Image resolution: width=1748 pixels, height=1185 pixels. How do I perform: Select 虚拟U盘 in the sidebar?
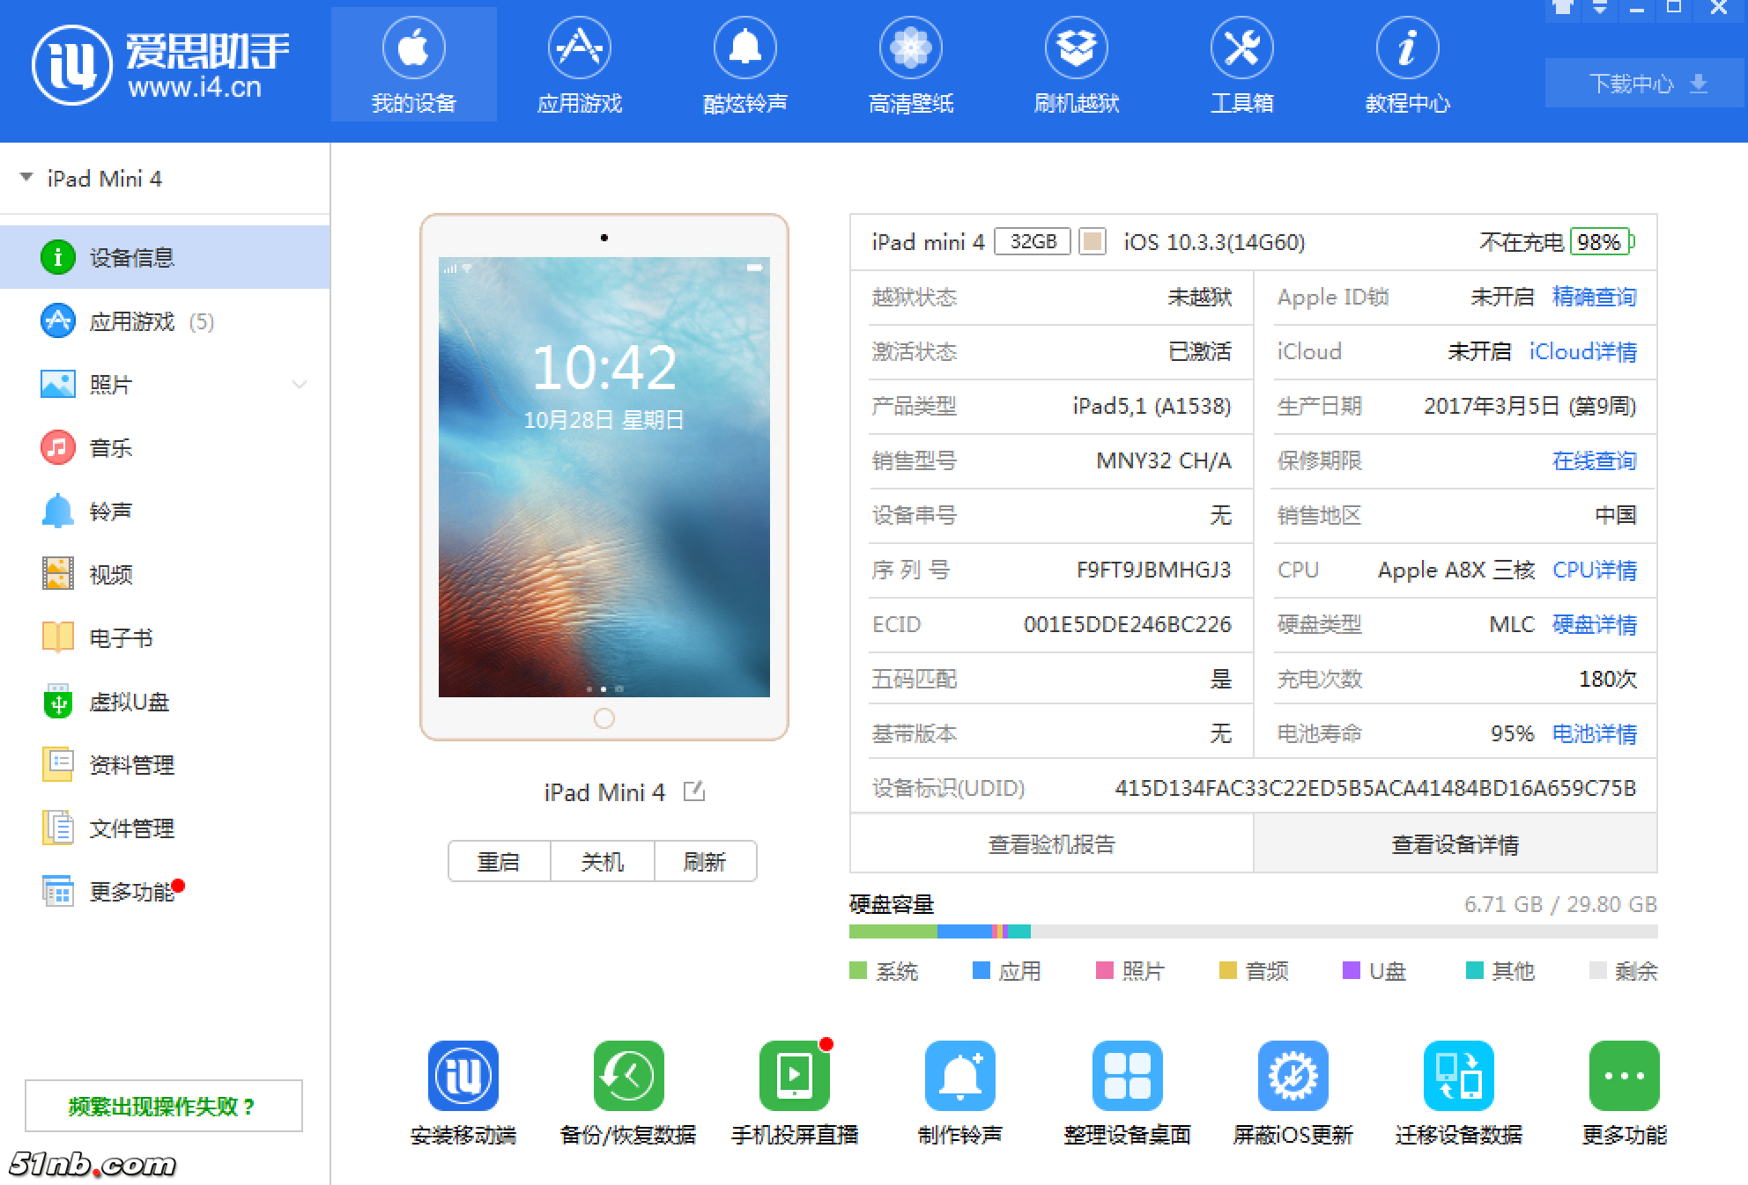click(129, 702)
